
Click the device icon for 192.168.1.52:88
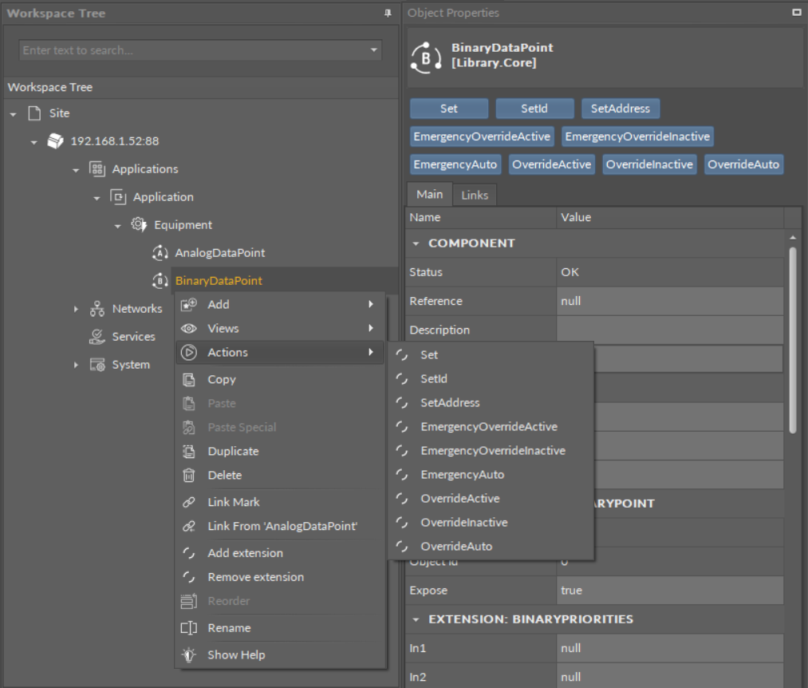55,141
